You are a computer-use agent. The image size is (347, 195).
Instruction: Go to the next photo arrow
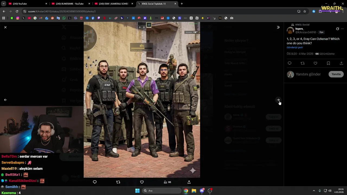pyautogui.click(x=278, y=100)
